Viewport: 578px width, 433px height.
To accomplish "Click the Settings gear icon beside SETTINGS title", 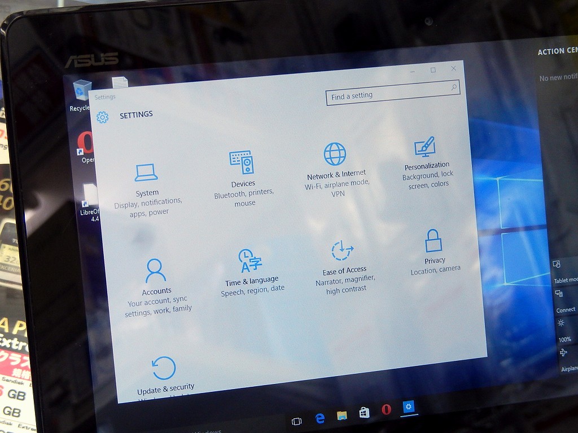I will click(x=103, y=117).
